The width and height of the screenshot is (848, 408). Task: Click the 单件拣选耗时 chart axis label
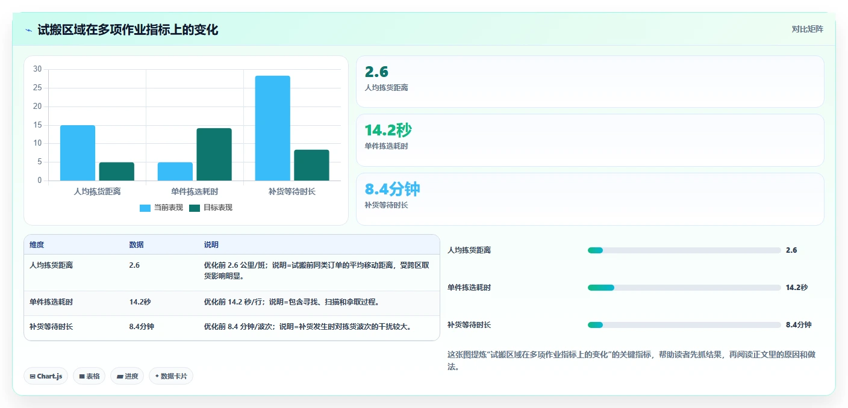tap(195, 191)
